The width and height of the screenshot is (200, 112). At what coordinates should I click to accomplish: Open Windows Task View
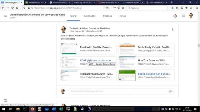pos(10,109)
